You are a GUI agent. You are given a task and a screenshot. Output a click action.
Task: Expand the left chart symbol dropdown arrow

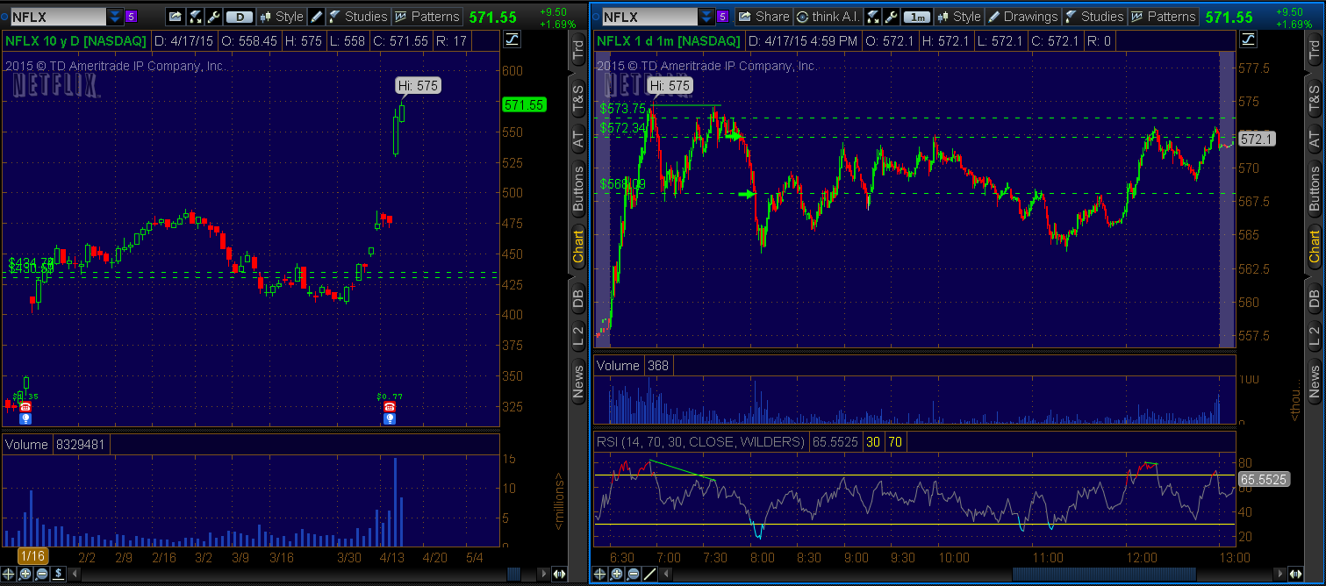115,17
